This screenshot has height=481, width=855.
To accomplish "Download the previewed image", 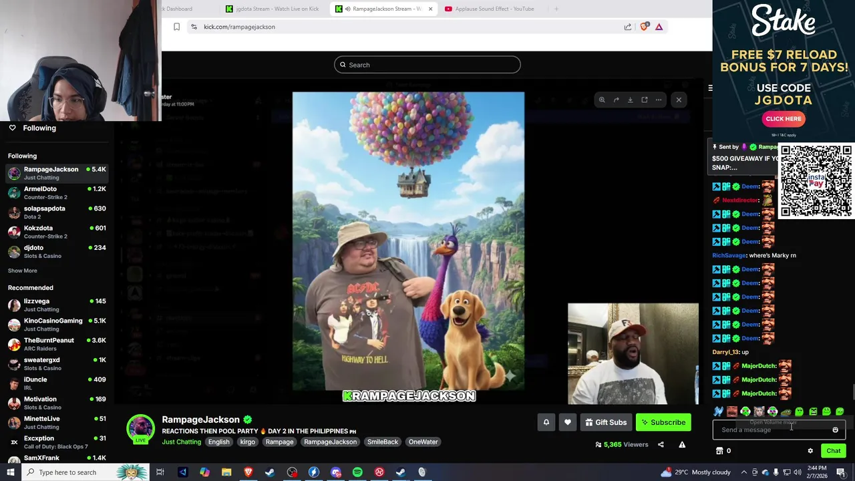I will pyautogui.click(x=630, y=100).
